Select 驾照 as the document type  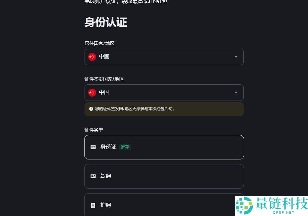coord(164,176)
